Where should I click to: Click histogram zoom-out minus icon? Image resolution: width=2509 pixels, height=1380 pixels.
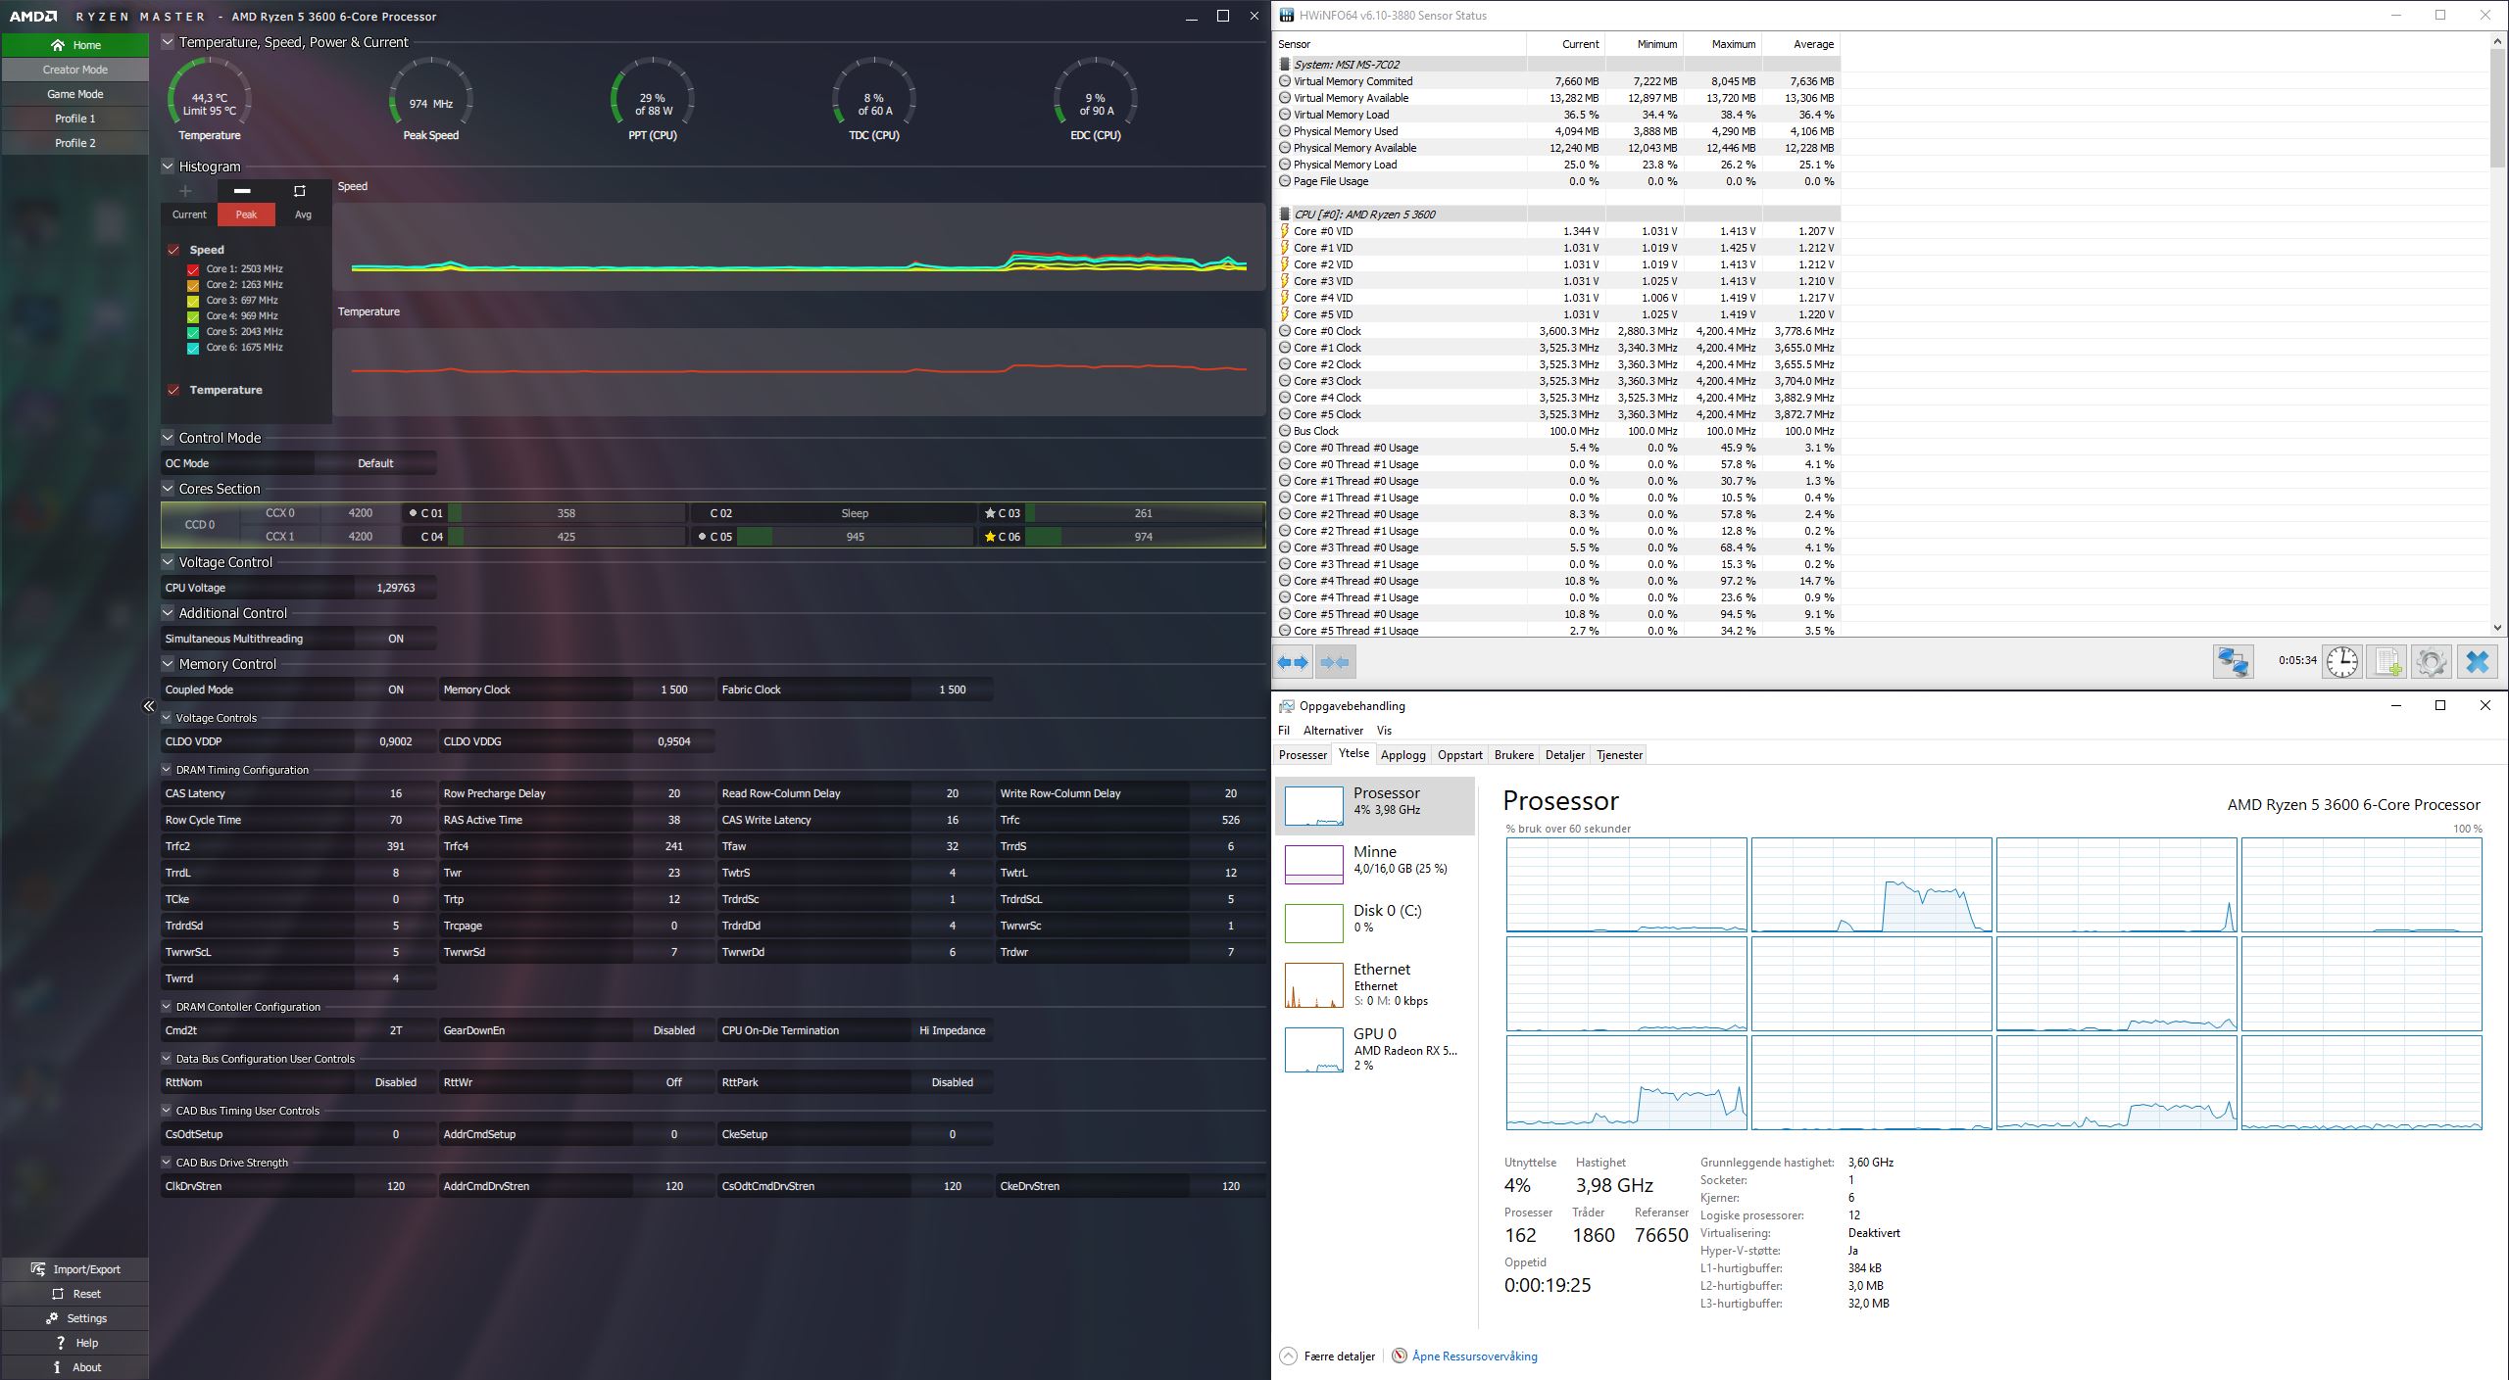pyautogui.click(x=242, y=191)
